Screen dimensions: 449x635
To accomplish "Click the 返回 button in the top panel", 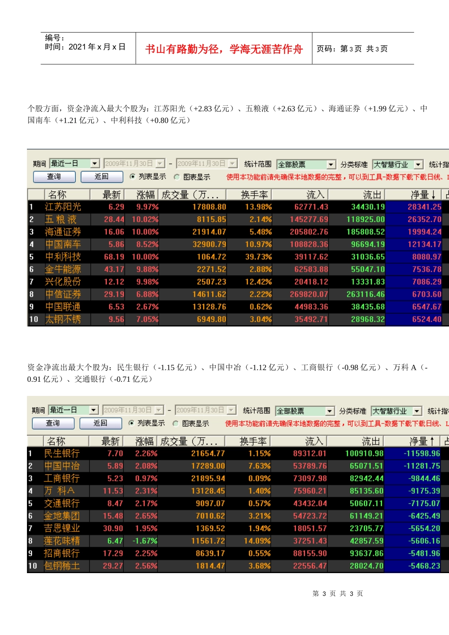I will tap(102, 177).
